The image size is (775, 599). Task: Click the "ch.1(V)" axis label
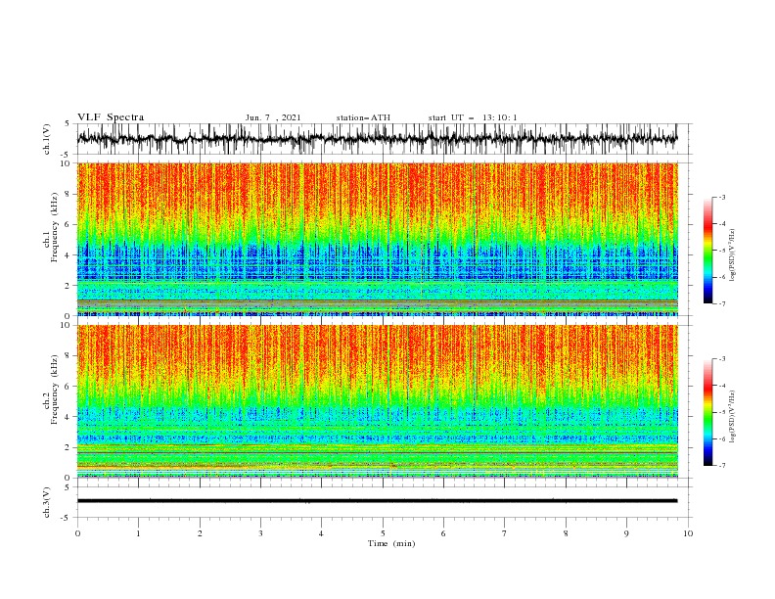coord(47,139)
